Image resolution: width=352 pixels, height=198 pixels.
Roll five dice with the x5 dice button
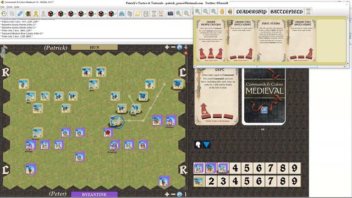(92, 14)
